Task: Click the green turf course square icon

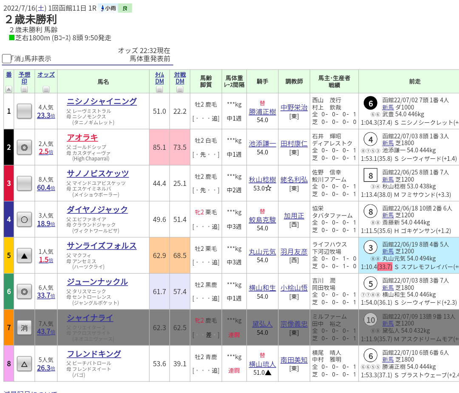Action: 12,38
